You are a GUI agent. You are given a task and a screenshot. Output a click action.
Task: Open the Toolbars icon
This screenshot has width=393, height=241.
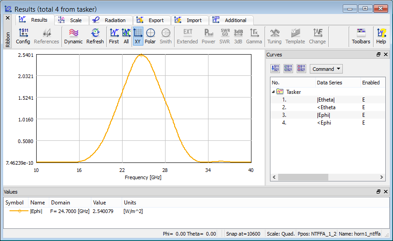coord(361,36)
